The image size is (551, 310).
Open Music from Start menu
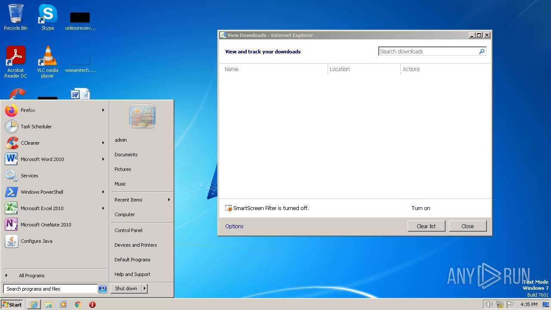pyautogui.click(x=142, y=184)
